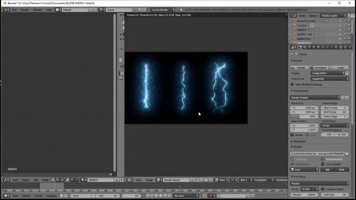Click the resolution X value field
356x200 pixels.
(x=304, y=108)
